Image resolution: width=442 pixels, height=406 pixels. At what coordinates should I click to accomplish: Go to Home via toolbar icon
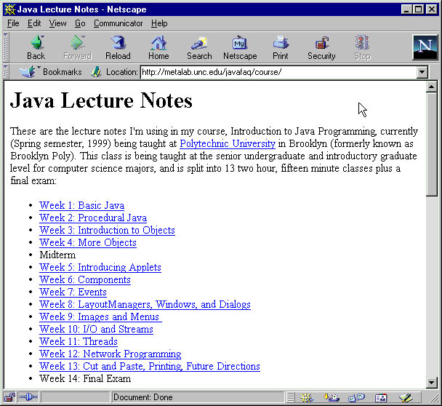pos(158,47)
